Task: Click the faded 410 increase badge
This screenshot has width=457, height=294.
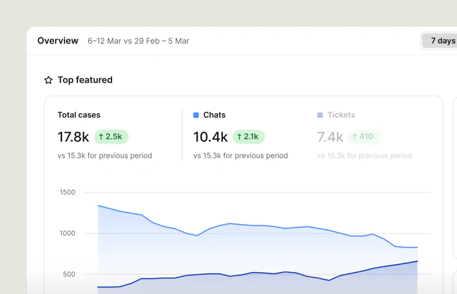Action: [x=364, y=137]
